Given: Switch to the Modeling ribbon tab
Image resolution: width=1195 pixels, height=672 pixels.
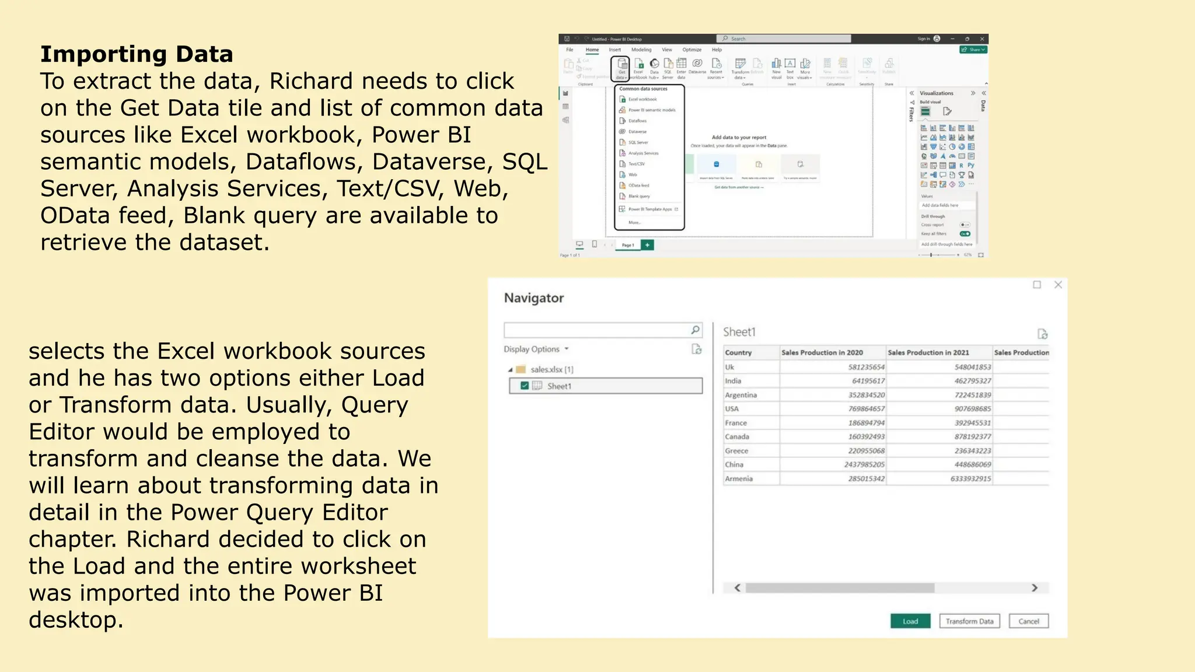Looking at the screenshot, I should pos(641,50).
